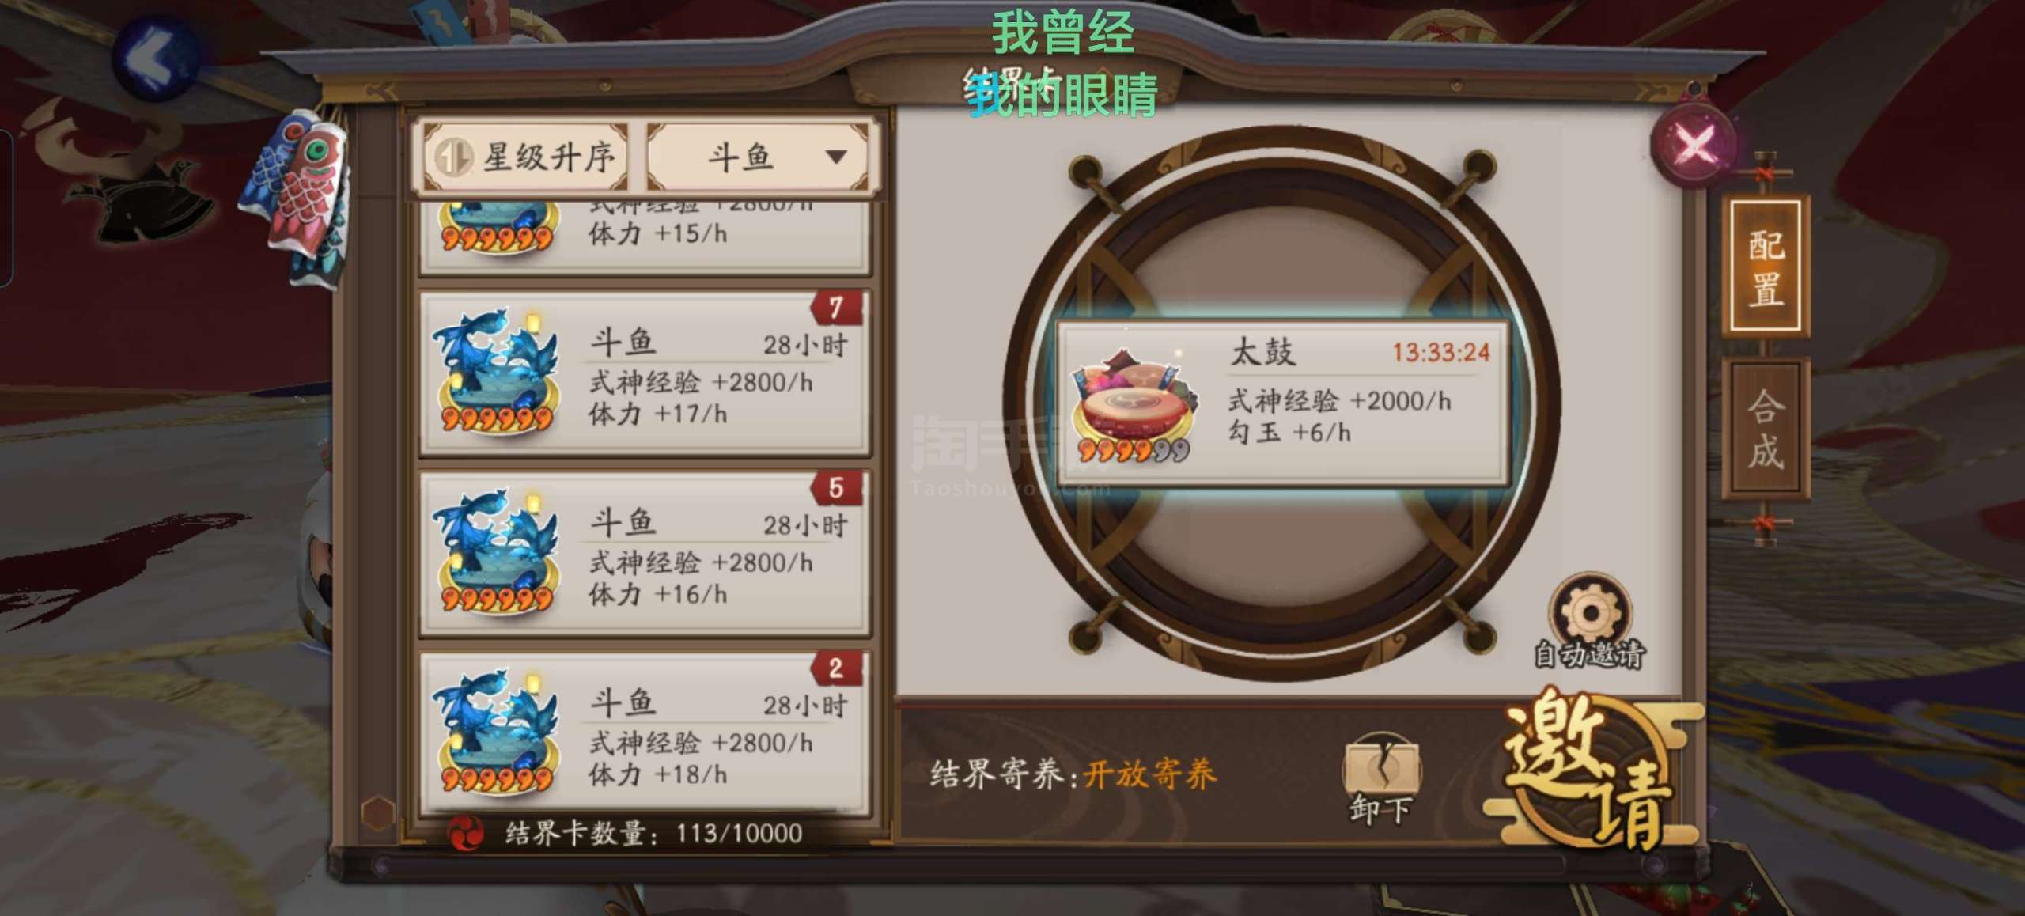2025x916 pixels.
Task: Click the red tomoe icon by 结界卡数量
Action: 465,834
